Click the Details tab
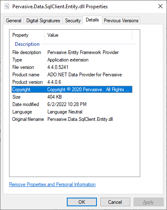Image resolution: width=167 pixels, height=210 pixels. [92, 20]
